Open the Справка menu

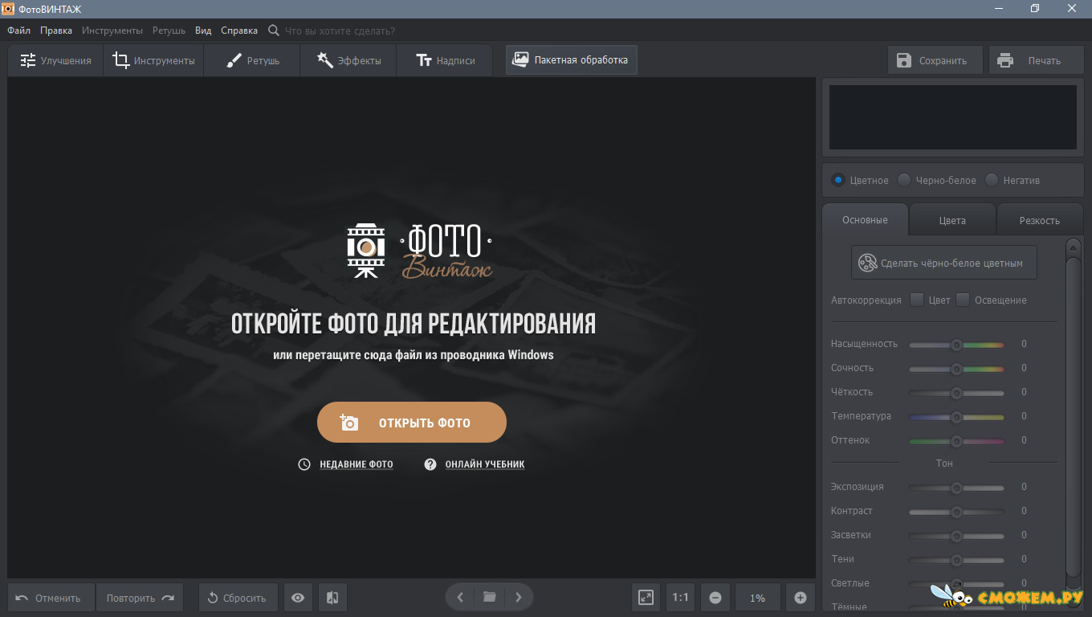click(239, 31)
